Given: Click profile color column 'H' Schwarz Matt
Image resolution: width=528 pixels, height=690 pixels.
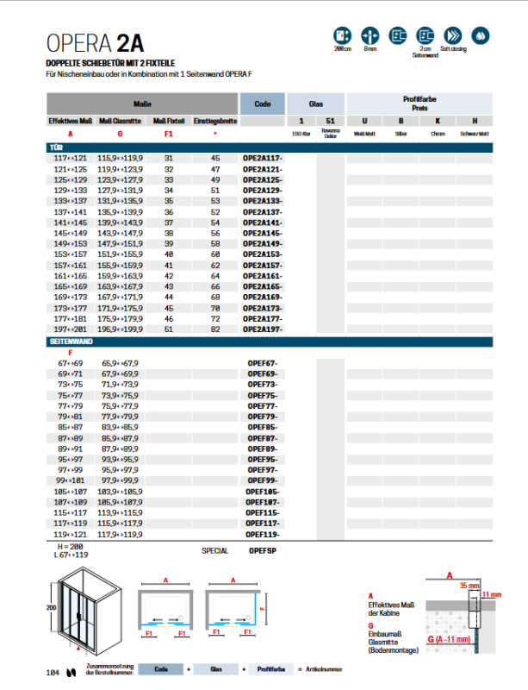Looking at the screenshot, I should point(475,121).
